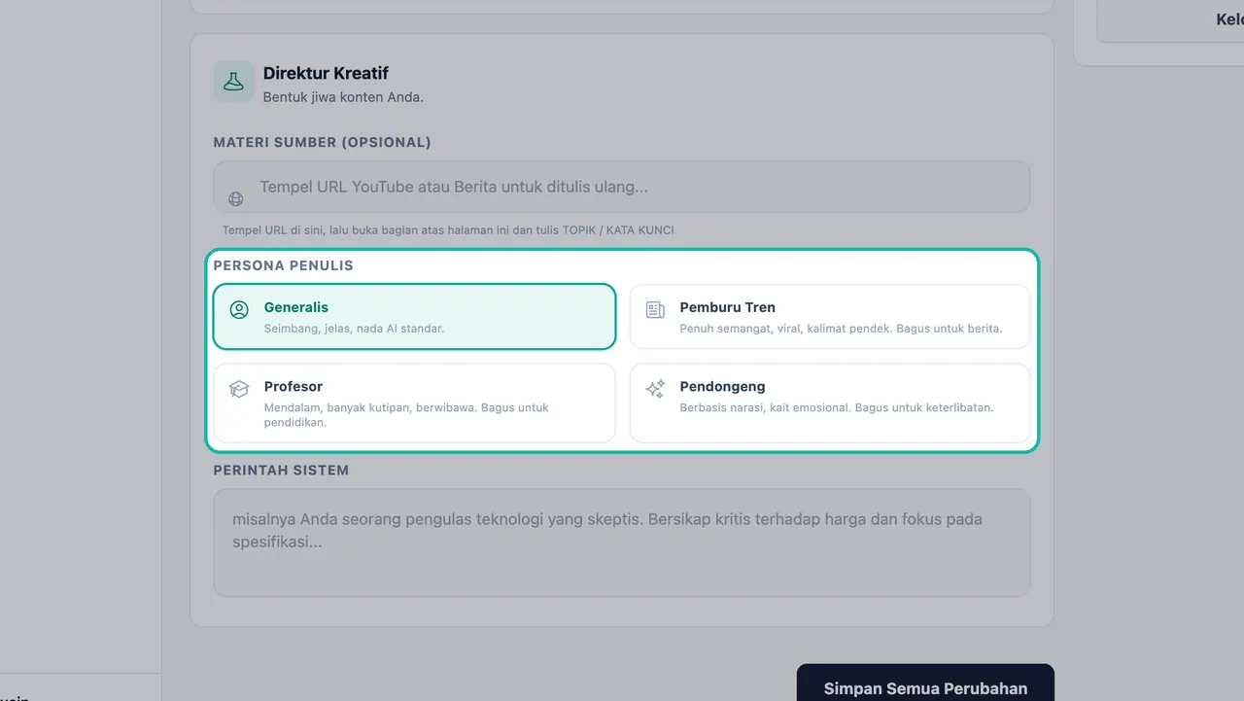Click the graduation cap icon on Profesor card
1244x701 pixels.
pyautogui.click(x=239, y=389)
